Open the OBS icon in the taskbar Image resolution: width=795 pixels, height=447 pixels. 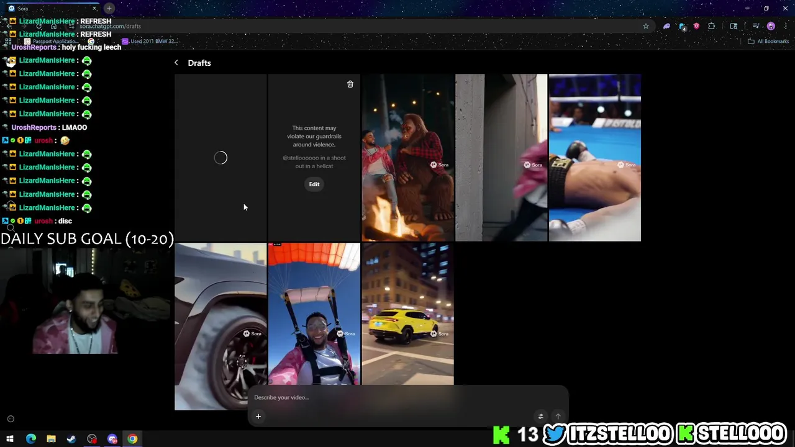pyautogui.click(x=92, y=439)
